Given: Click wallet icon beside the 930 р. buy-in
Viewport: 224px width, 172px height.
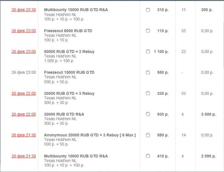Looking at the screenshot, I should tap(148, 114).
